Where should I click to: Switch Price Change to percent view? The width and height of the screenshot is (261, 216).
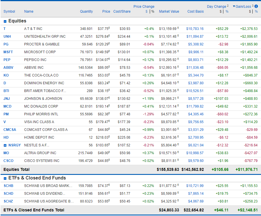[x=153, y=12]
